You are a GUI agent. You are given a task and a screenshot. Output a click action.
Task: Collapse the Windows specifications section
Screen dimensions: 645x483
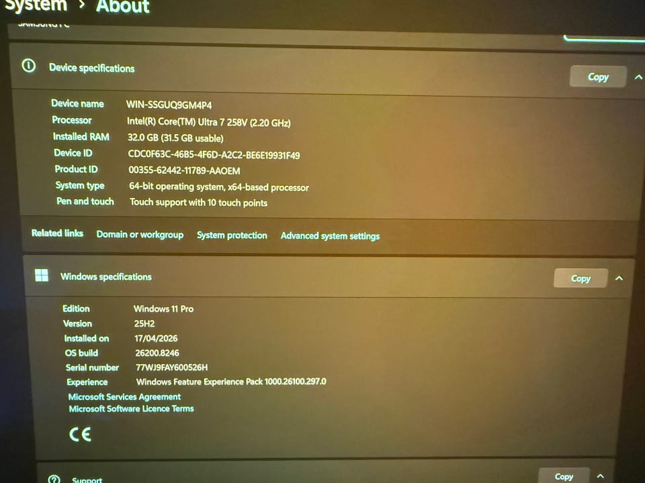click(x=619, y=278)
